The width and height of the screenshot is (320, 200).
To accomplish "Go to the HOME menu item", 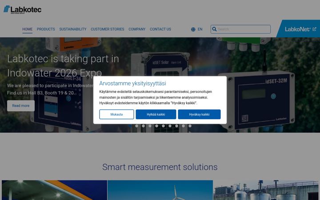I will click(x=28, y=29).
